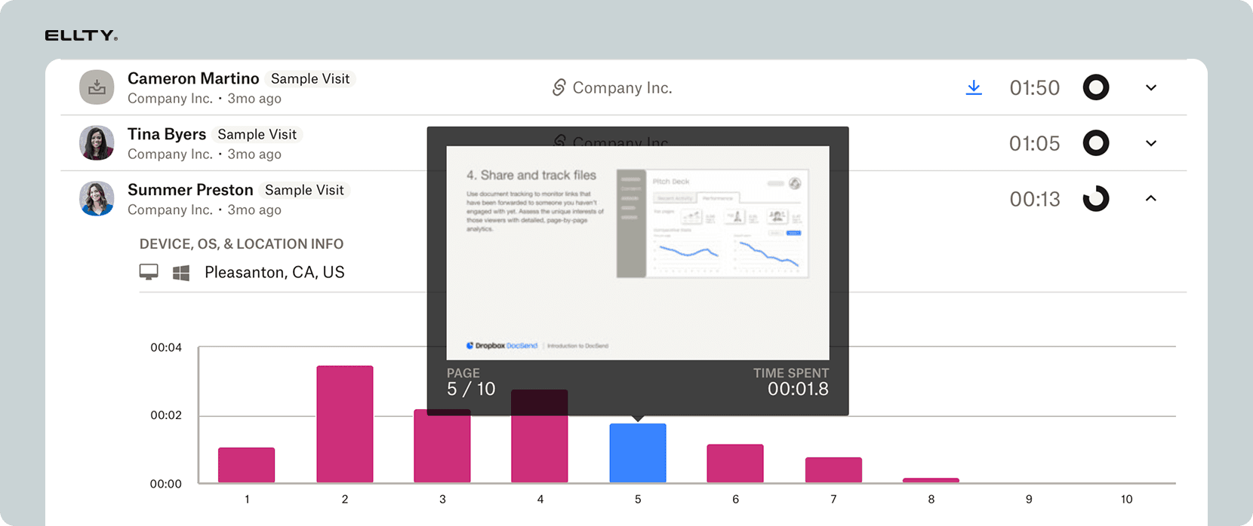
Task: Select the blue page 5 bar
Action: tap(638, 453)
